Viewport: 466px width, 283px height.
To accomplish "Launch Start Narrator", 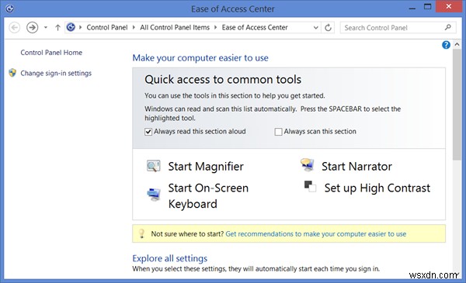I will (x=356, y=167).
